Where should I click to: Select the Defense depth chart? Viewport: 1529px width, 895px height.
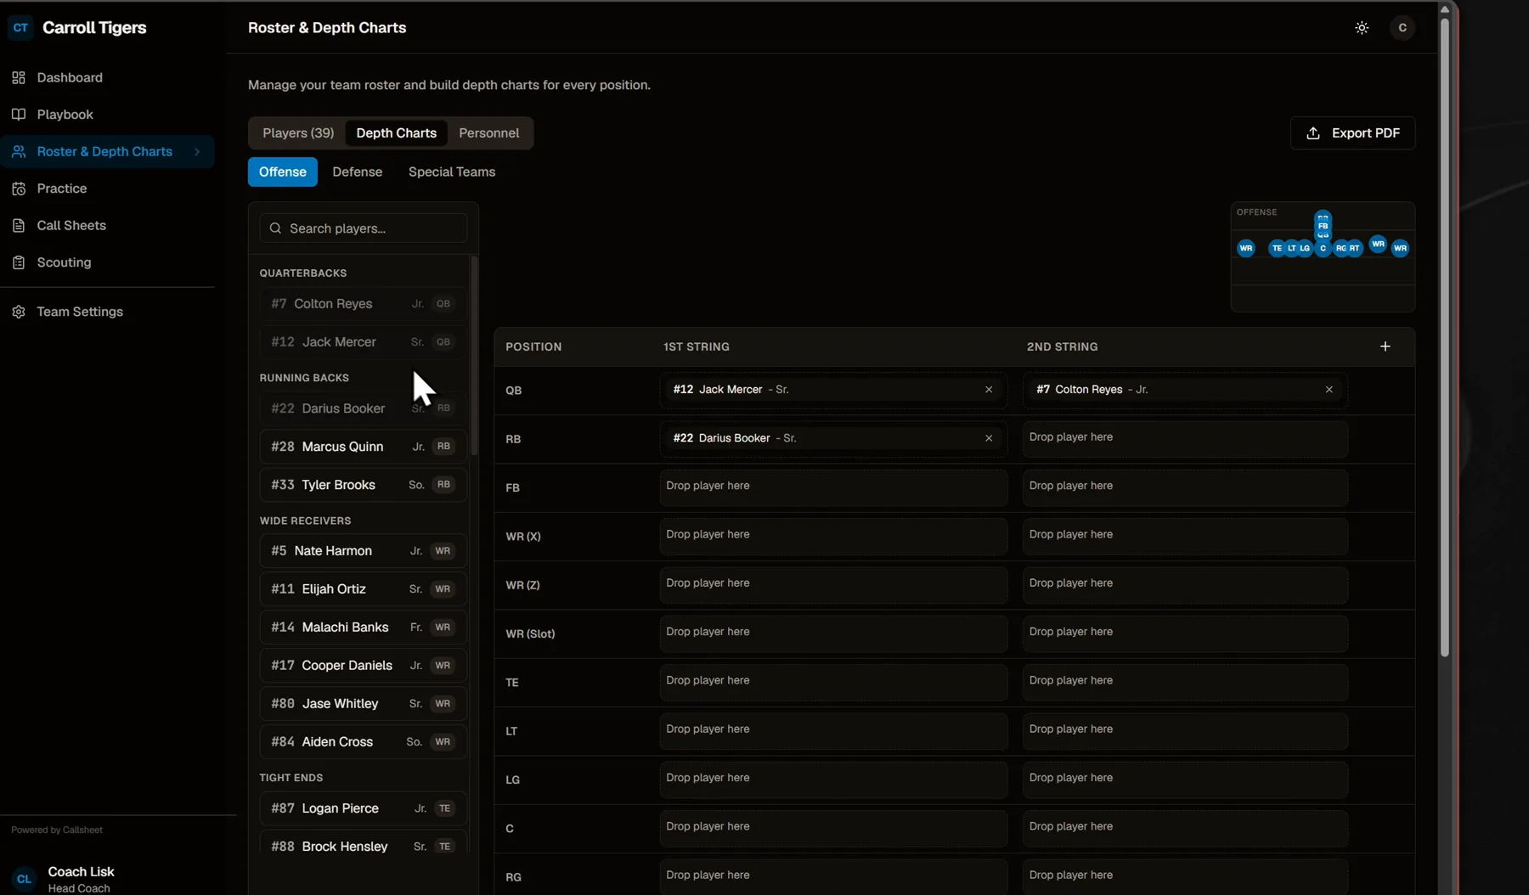357,172
